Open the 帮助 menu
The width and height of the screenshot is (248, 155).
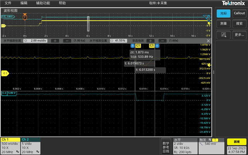(x=62, y=3)
